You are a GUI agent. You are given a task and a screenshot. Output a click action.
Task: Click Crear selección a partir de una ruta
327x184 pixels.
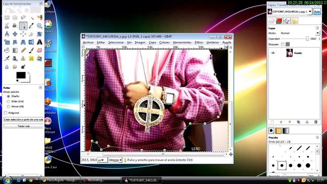(24, 120)
